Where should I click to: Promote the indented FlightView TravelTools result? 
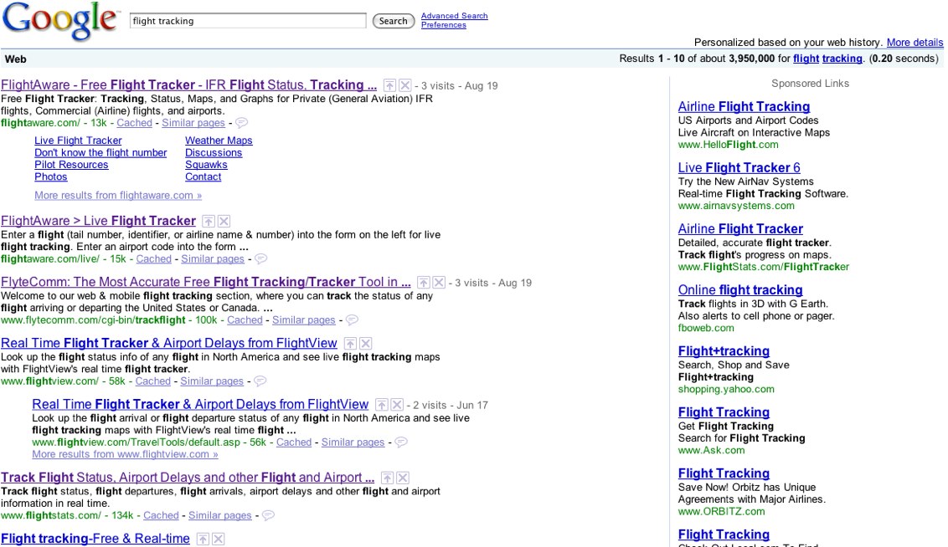(382, 405)
